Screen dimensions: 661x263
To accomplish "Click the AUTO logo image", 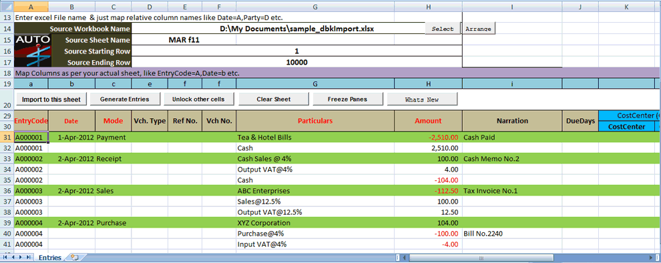I will [x=33, y=51].
